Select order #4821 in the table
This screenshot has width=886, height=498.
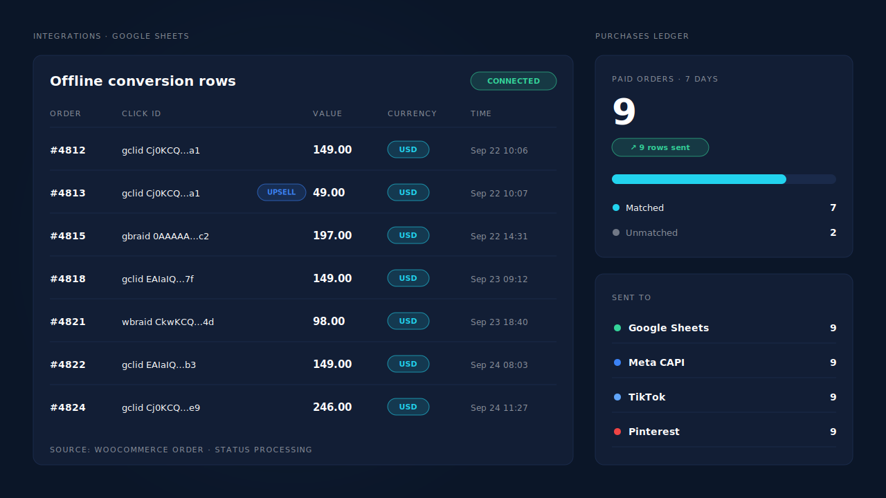coord(303,322)
